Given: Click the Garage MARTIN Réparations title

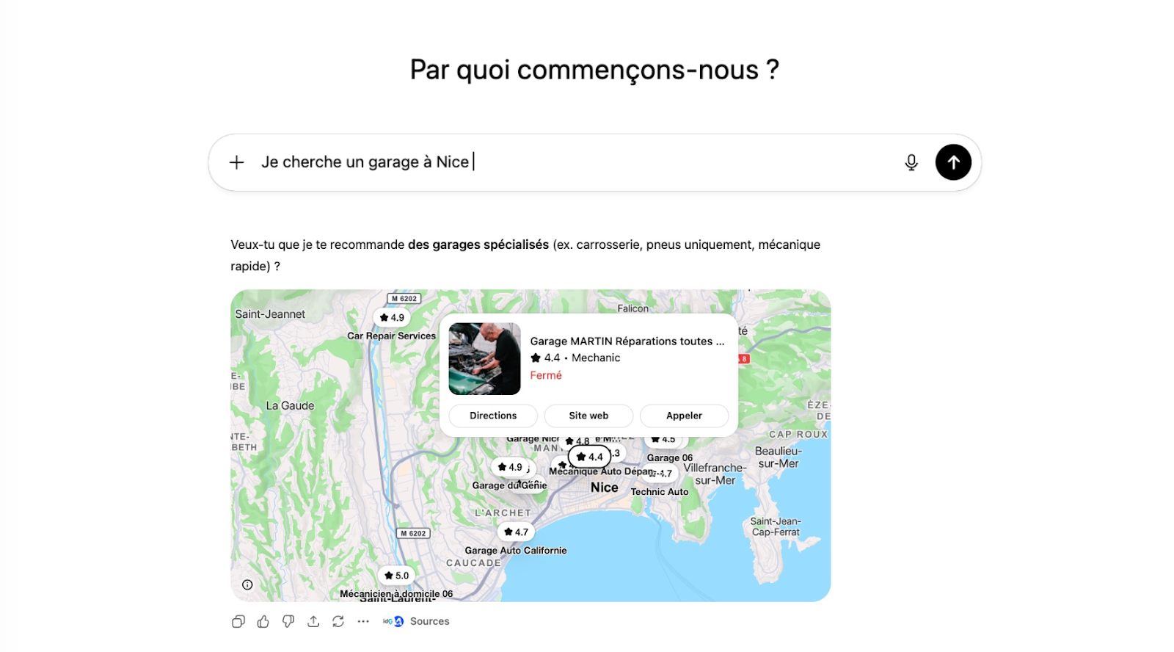Looking at the screenshot, I should 627,341.
